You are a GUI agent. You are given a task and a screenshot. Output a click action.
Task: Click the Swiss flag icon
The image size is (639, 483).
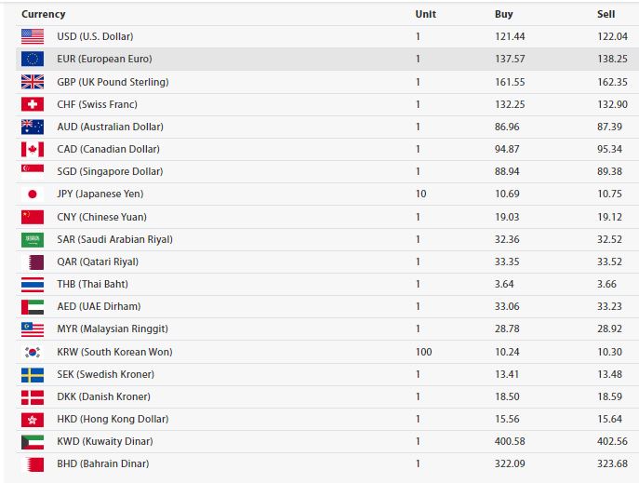point(33,104)
